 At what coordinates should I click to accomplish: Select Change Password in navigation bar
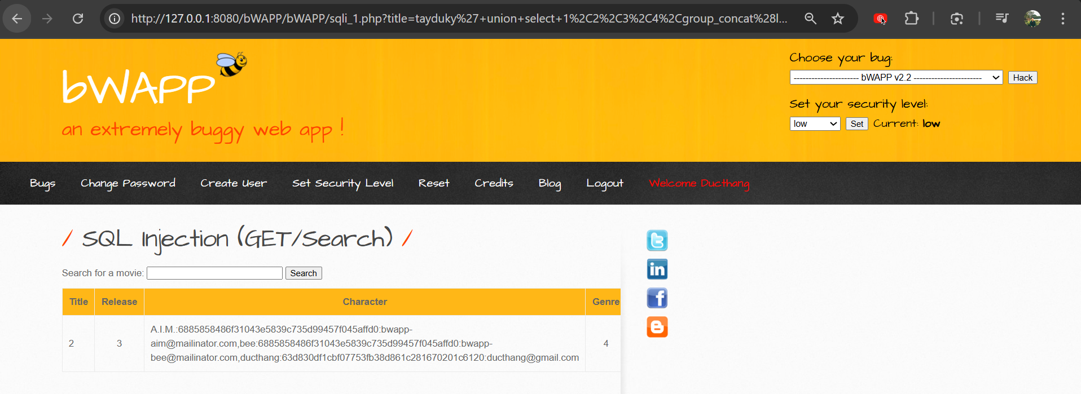128,183
